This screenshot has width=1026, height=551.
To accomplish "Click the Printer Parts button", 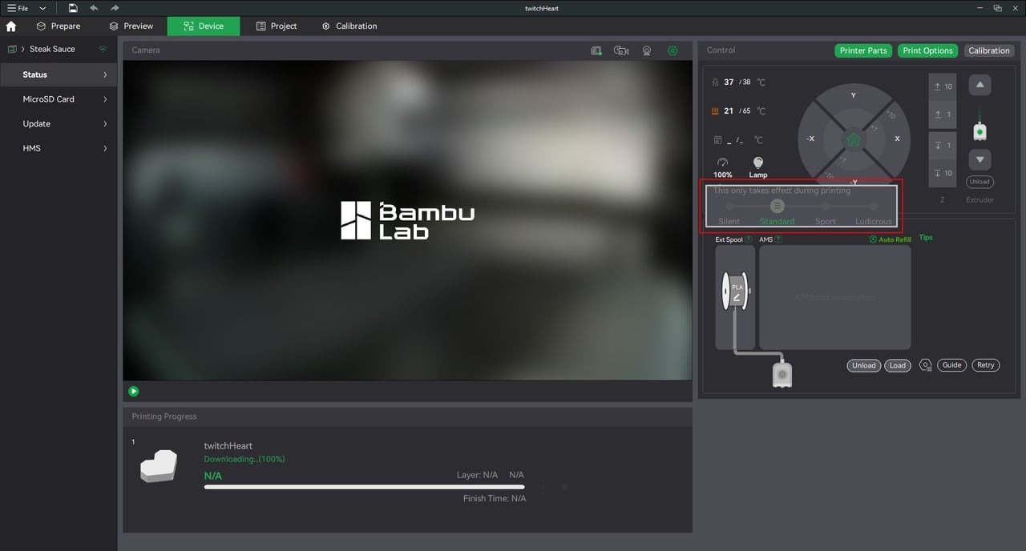I will (x=863, y=50).
